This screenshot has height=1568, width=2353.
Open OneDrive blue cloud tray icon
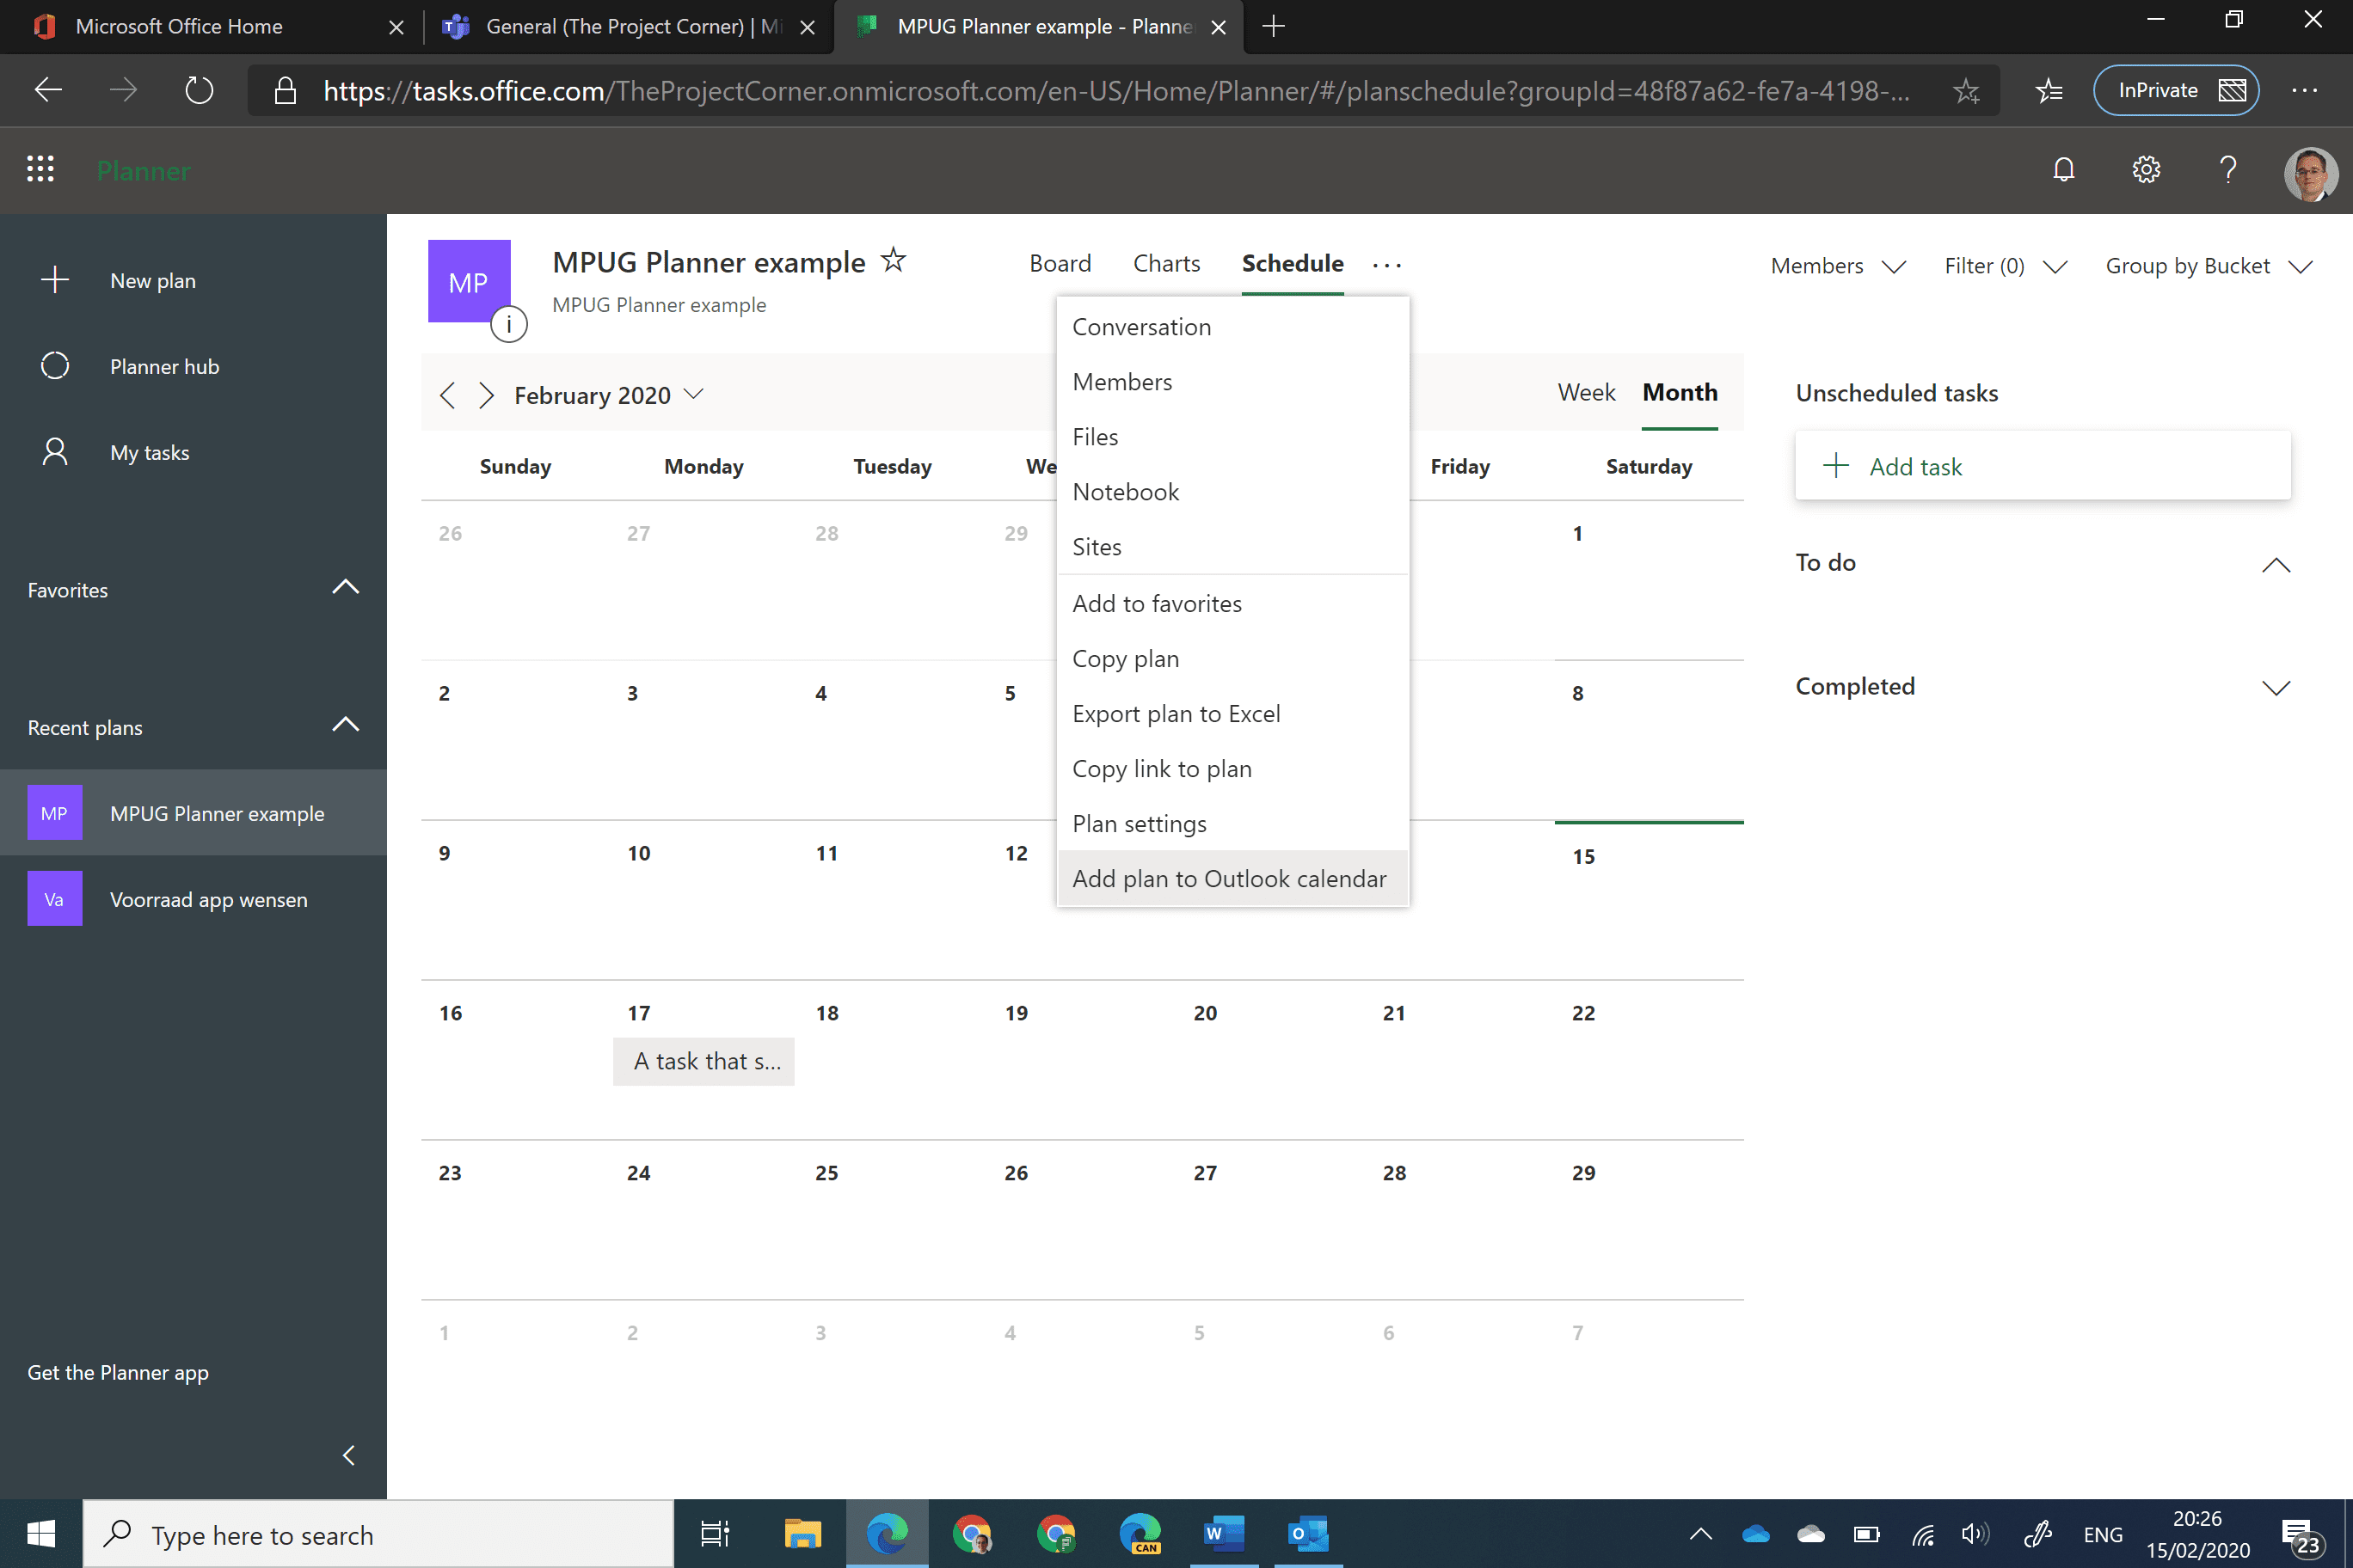click(1756, 1535)
